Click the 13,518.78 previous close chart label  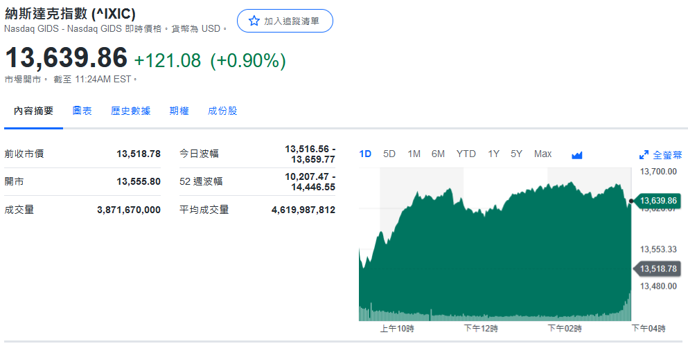point(658,268)
